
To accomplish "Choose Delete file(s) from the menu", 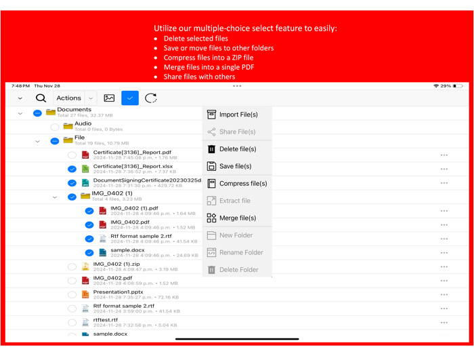I will pyautogui.click(x=237, y=149).
